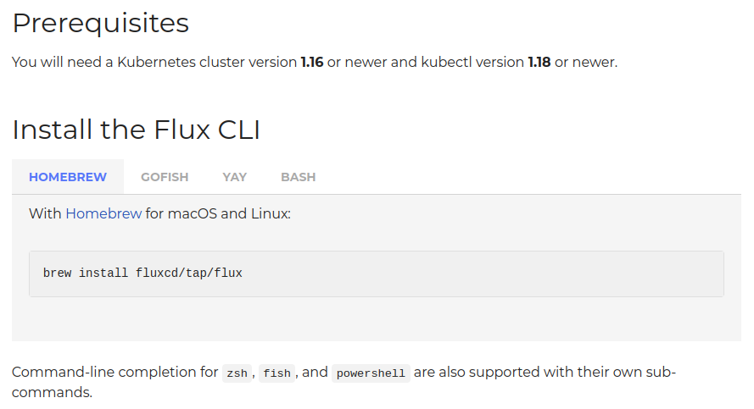
Task: Click the Command-line completion text
Action: click(114, 373)
